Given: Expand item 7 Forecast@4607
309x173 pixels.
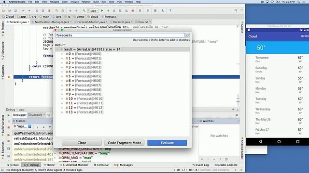Looking at the screenshot, I should 62,86.
